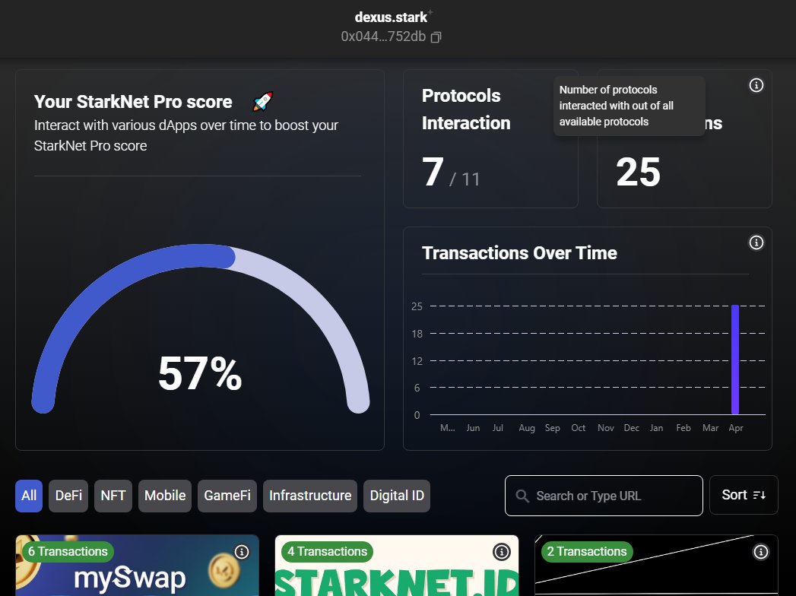The image size is (796, 596).
Task: Toggle the All category filter
Action: pos(28,496)
